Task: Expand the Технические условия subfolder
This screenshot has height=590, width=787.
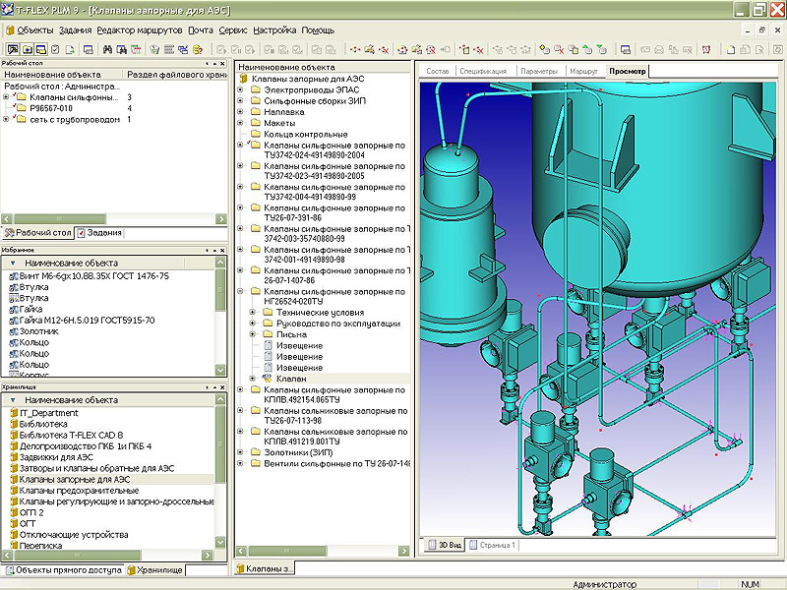Action: pos(253,312)
